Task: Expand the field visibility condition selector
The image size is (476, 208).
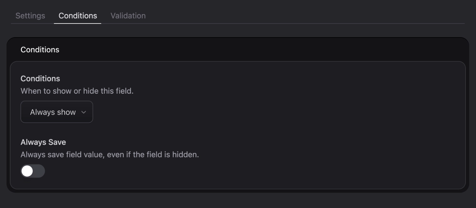Action: (56, 112)
